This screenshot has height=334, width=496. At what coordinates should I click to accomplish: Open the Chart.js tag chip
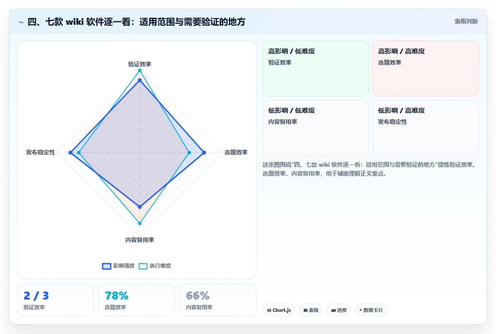click(279, 310)
